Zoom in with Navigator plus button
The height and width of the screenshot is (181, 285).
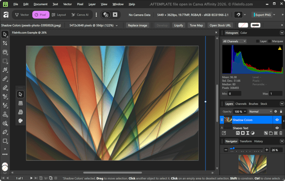pos(267,150)
